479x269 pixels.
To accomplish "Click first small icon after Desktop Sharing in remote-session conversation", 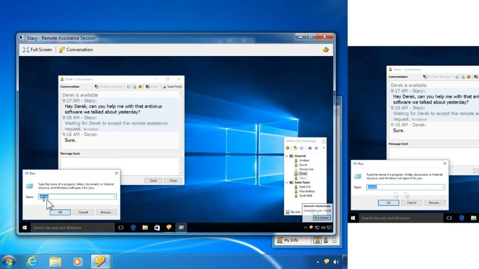I will [x=129, y=86].
